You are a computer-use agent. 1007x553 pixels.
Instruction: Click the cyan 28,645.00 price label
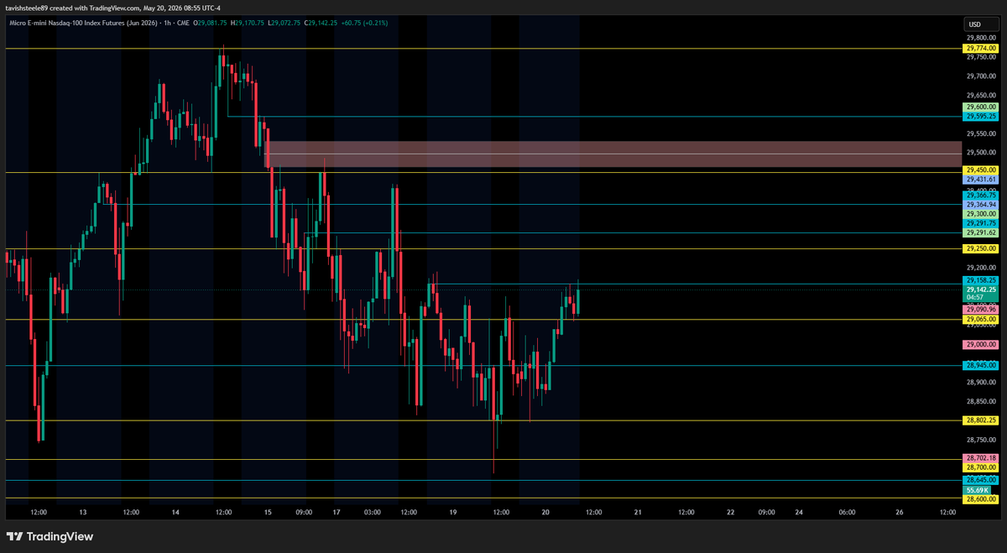tap(981, 480)
